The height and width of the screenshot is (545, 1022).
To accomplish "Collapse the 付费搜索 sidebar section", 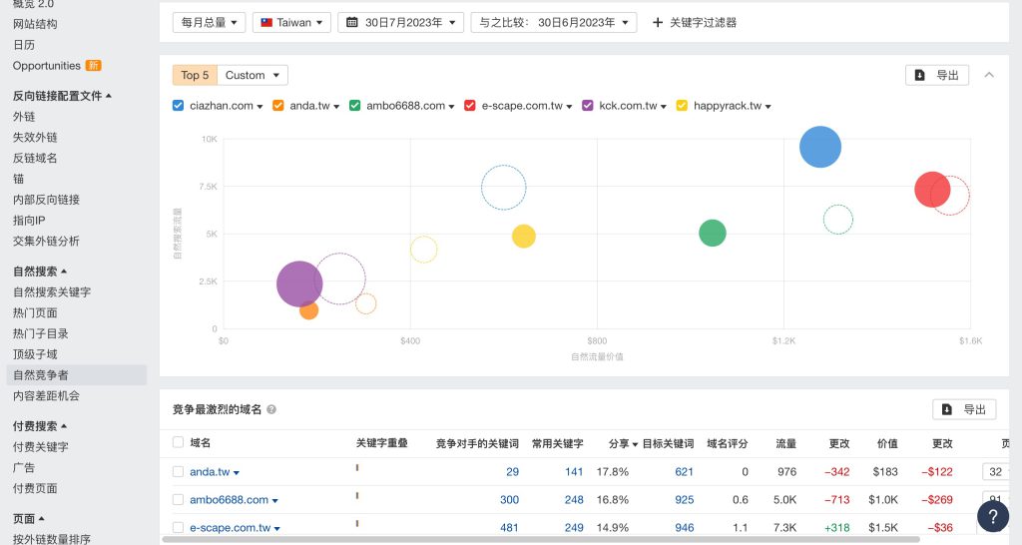I will pyautogui.click(x=40, y=425).
